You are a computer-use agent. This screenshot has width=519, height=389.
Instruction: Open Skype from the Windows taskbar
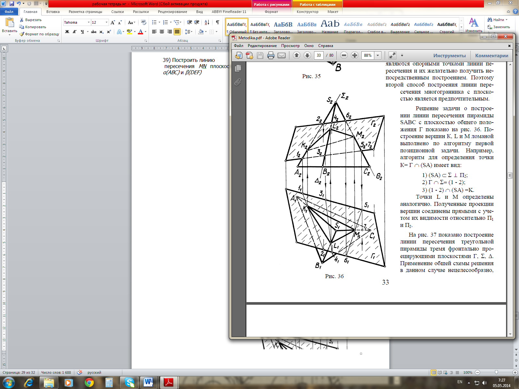point(129,383)
